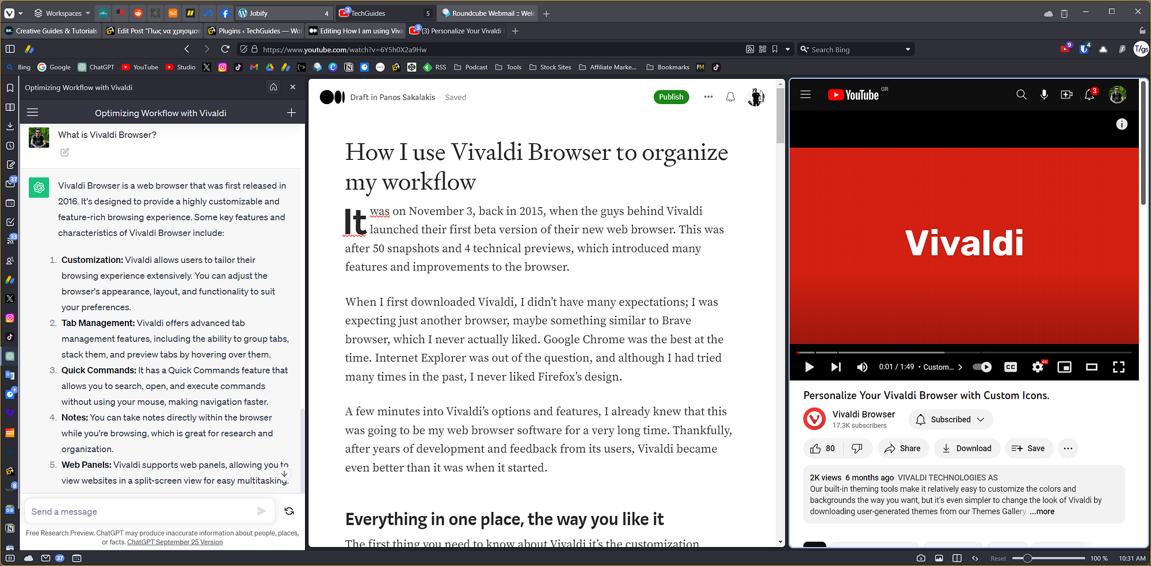
Task: Open the Instagram web panel in sidebar
Action: tap(10, 318)
